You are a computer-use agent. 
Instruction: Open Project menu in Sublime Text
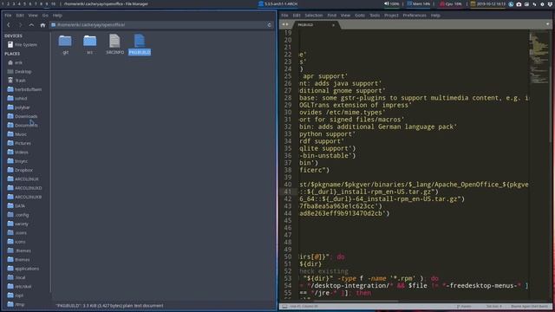click(x=391, y=16)
